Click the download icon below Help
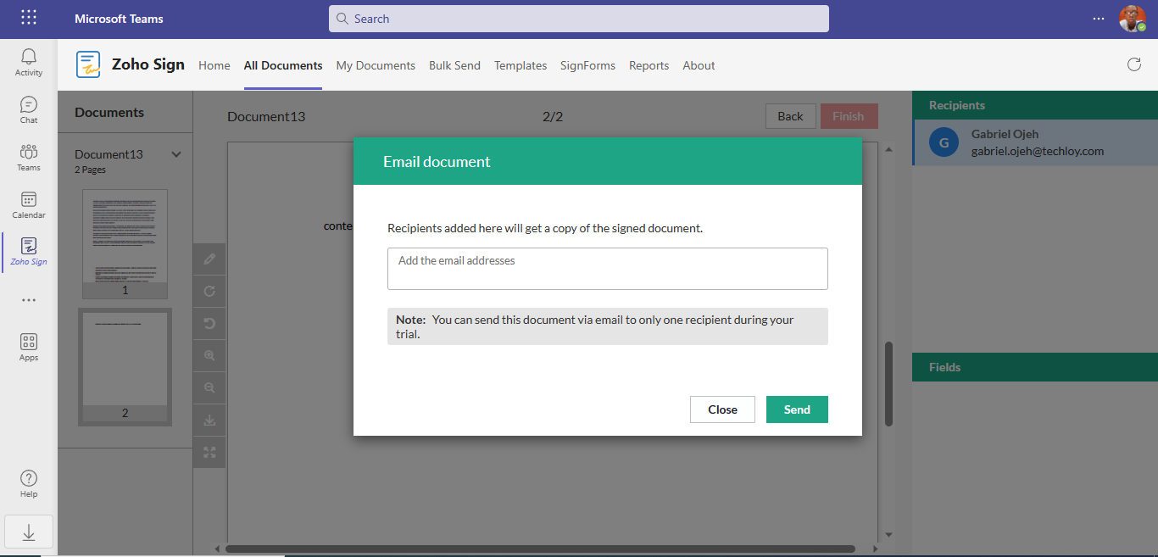1158x557 pixels. (29, 532)
